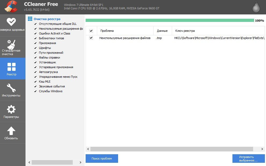Viewport: 266px width, 166px height.
Task: Uncheck Неиспользуемые расширения in left list
Action: pos(35,29)
